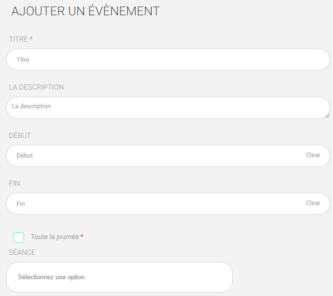Click the FIN field label
Viewport: 333px width, 296px height.
point(14,183)
